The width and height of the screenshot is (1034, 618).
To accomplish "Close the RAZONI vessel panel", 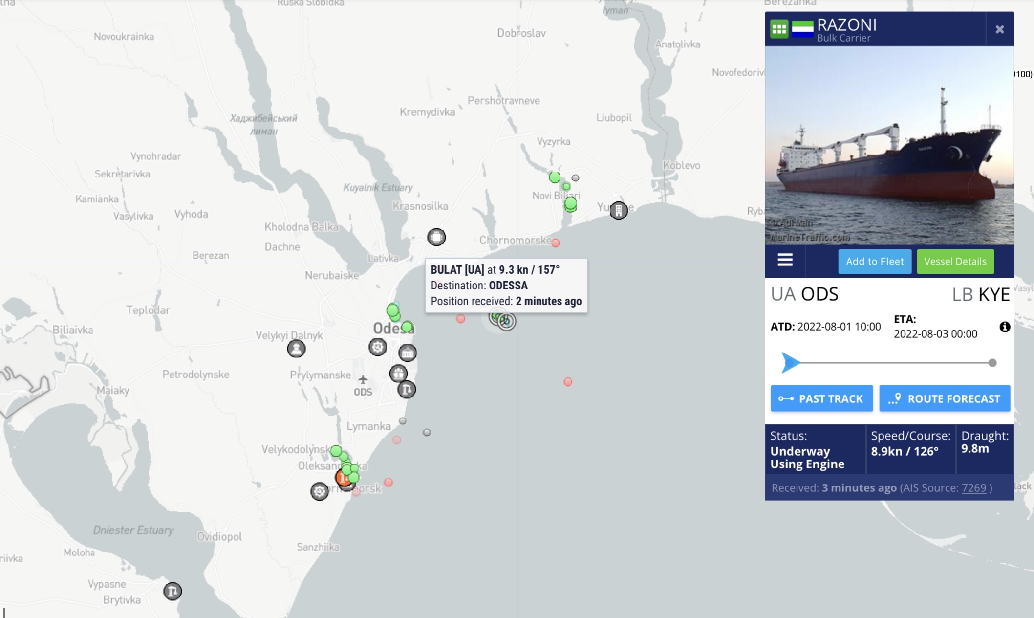I will click(1000, 29).
